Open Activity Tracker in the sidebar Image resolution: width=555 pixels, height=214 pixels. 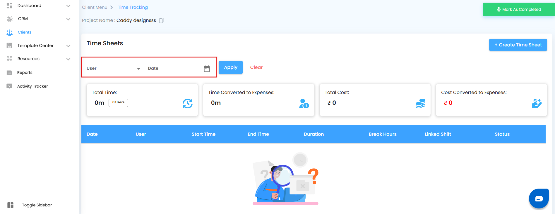[x=32, y=86]
